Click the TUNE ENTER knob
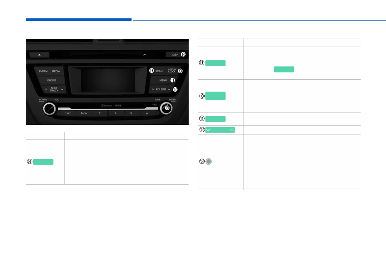The width and height of the screenshot is (386, 272). point(166,108)
